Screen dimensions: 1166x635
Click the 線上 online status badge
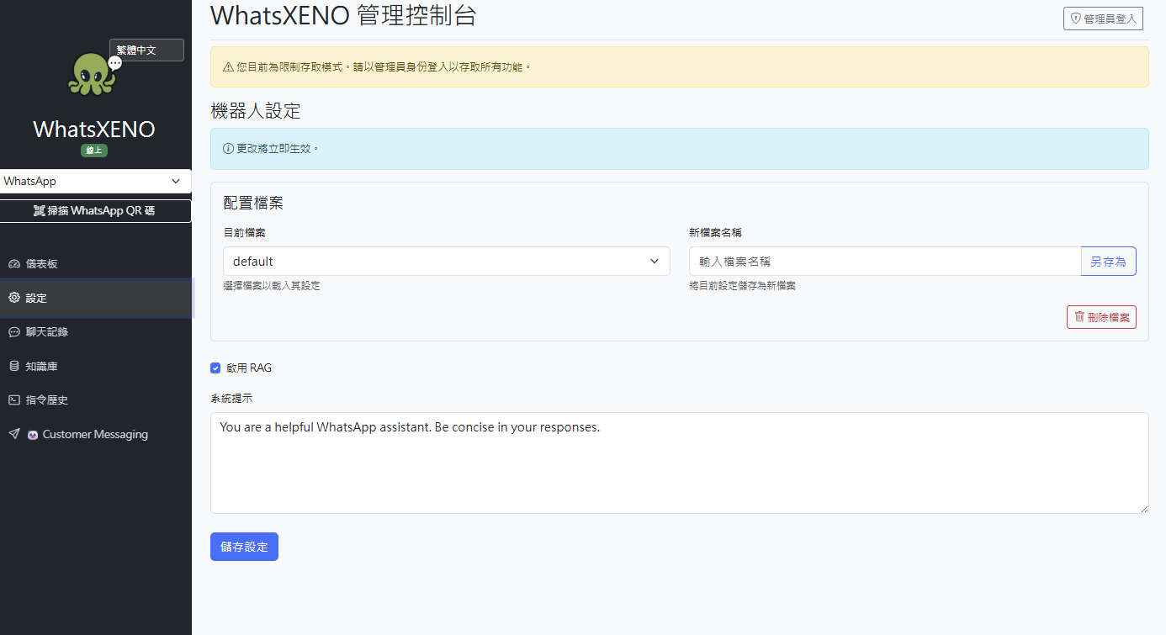[x=93, y=150]
